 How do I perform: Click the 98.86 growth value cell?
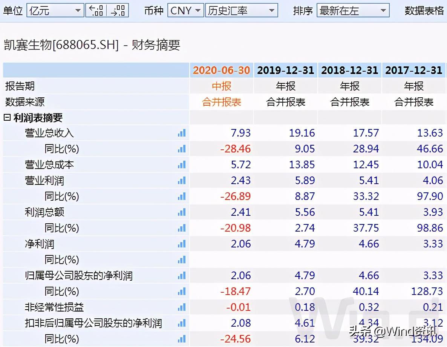tap(414, 228)
